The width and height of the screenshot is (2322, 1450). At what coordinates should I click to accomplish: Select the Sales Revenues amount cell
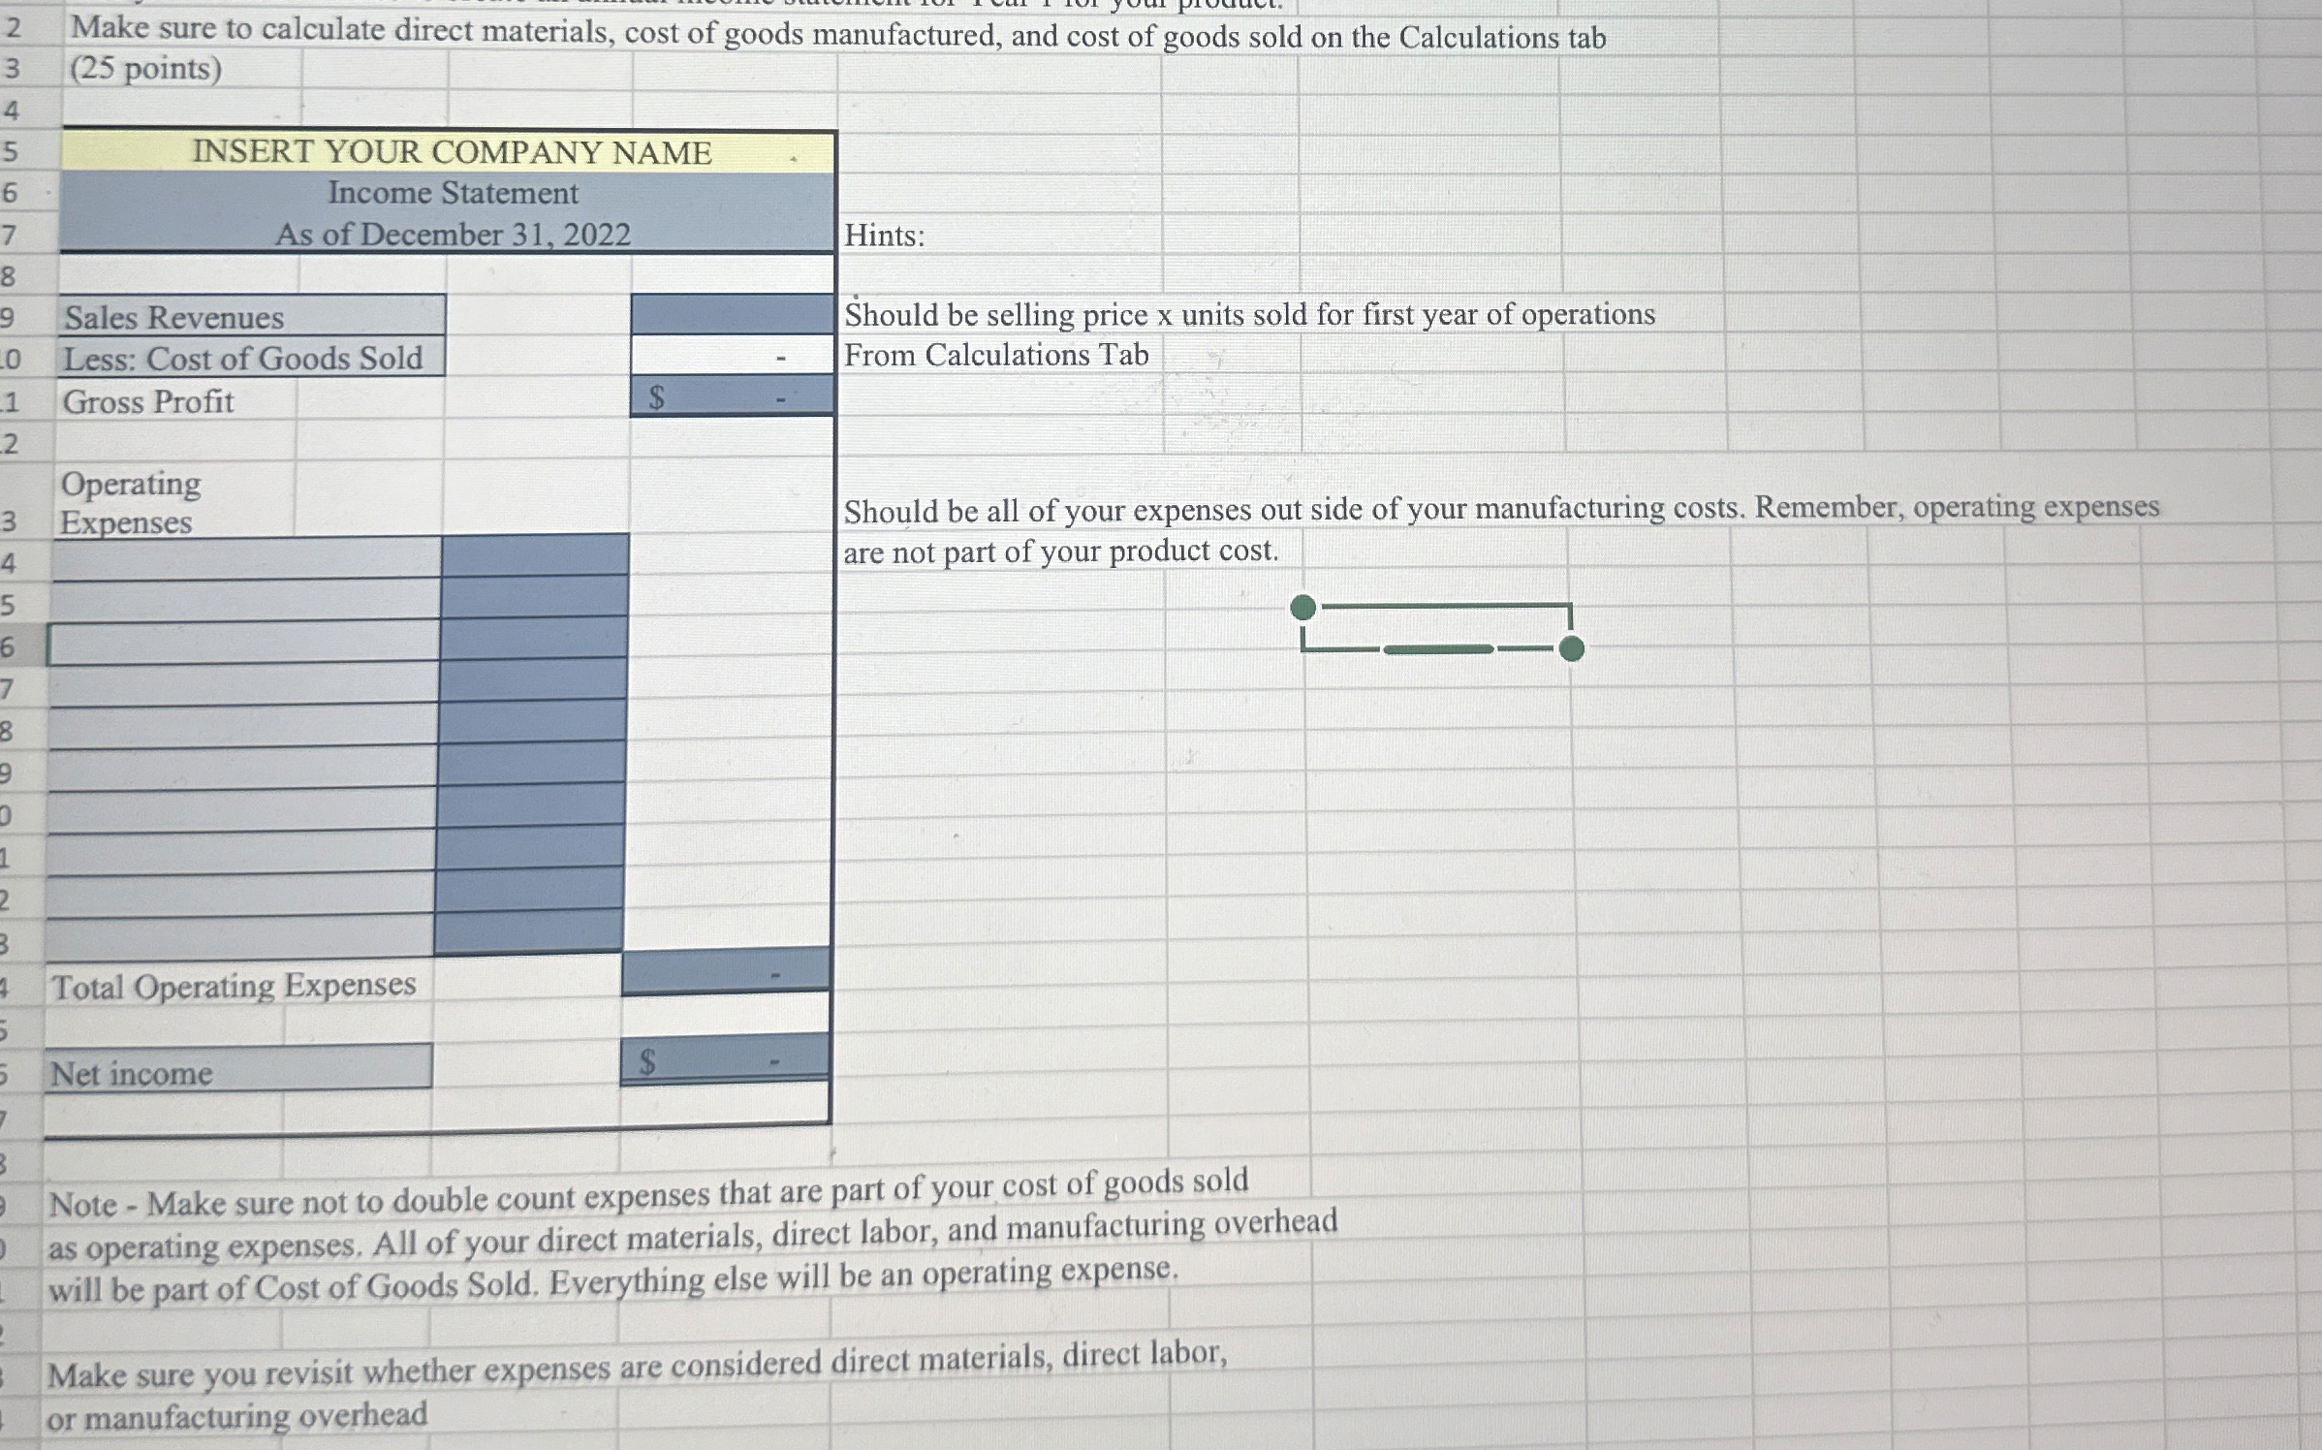(732, 315)
